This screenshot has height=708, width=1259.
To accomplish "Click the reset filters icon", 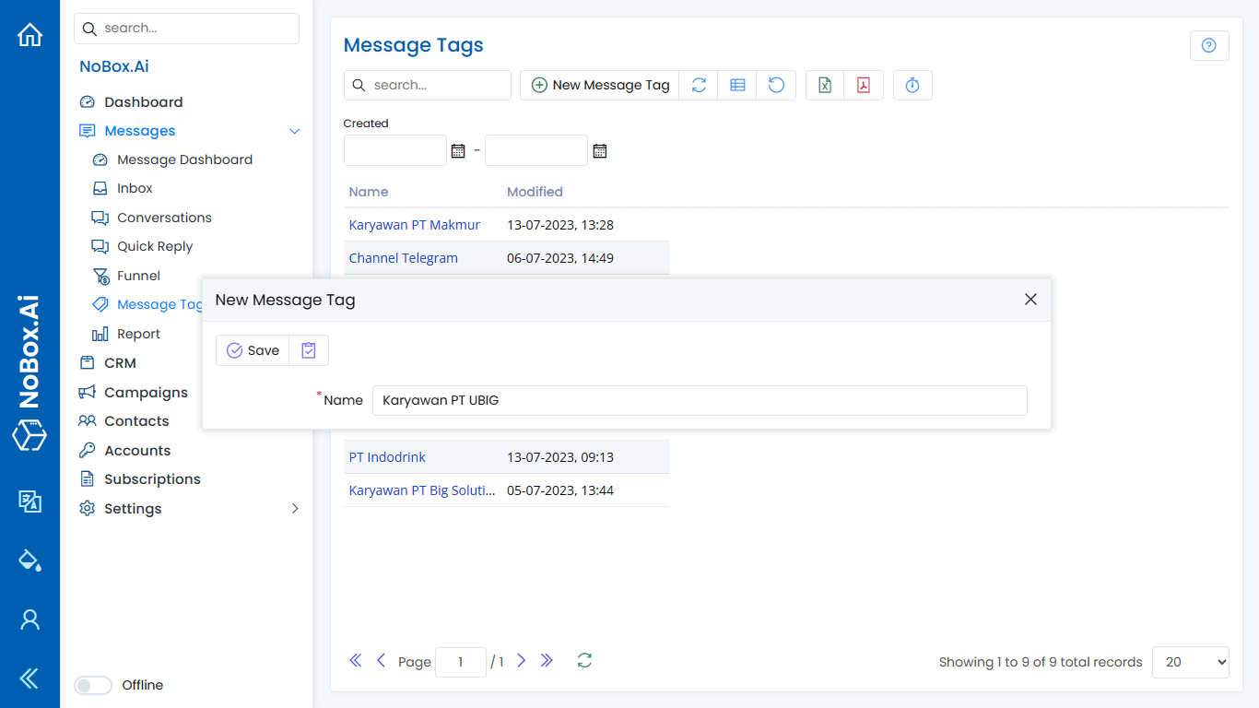I will coord(776,85).
